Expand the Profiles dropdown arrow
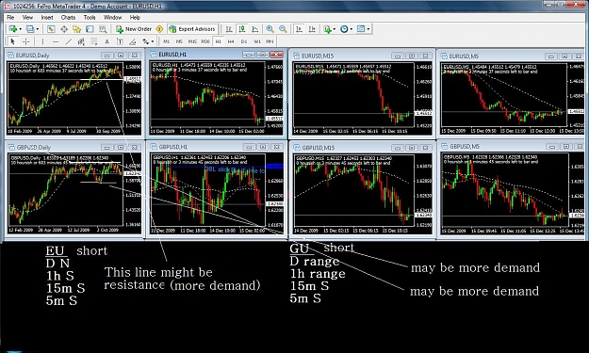The height and width of the screenshot is (353, 589). pyautogui.click(x=37, y=29)
